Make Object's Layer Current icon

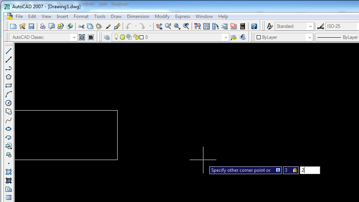click(234, 37)
